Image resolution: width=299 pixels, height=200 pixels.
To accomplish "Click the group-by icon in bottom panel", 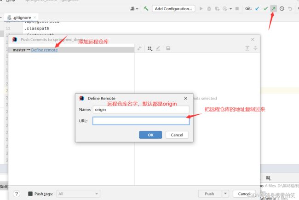I will 268,178.
